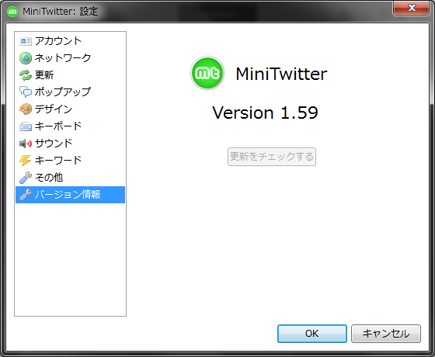The height and width of the screenshot is (357, 435).
Task: Click the title bar MiniTwitter app icon
Action: [x=12, y=12]
